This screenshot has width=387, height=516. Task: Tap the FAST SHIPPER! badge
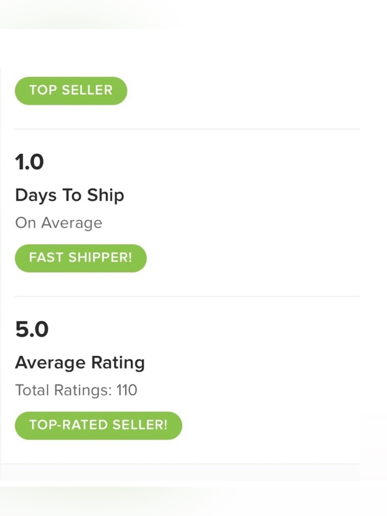[80, 258]
